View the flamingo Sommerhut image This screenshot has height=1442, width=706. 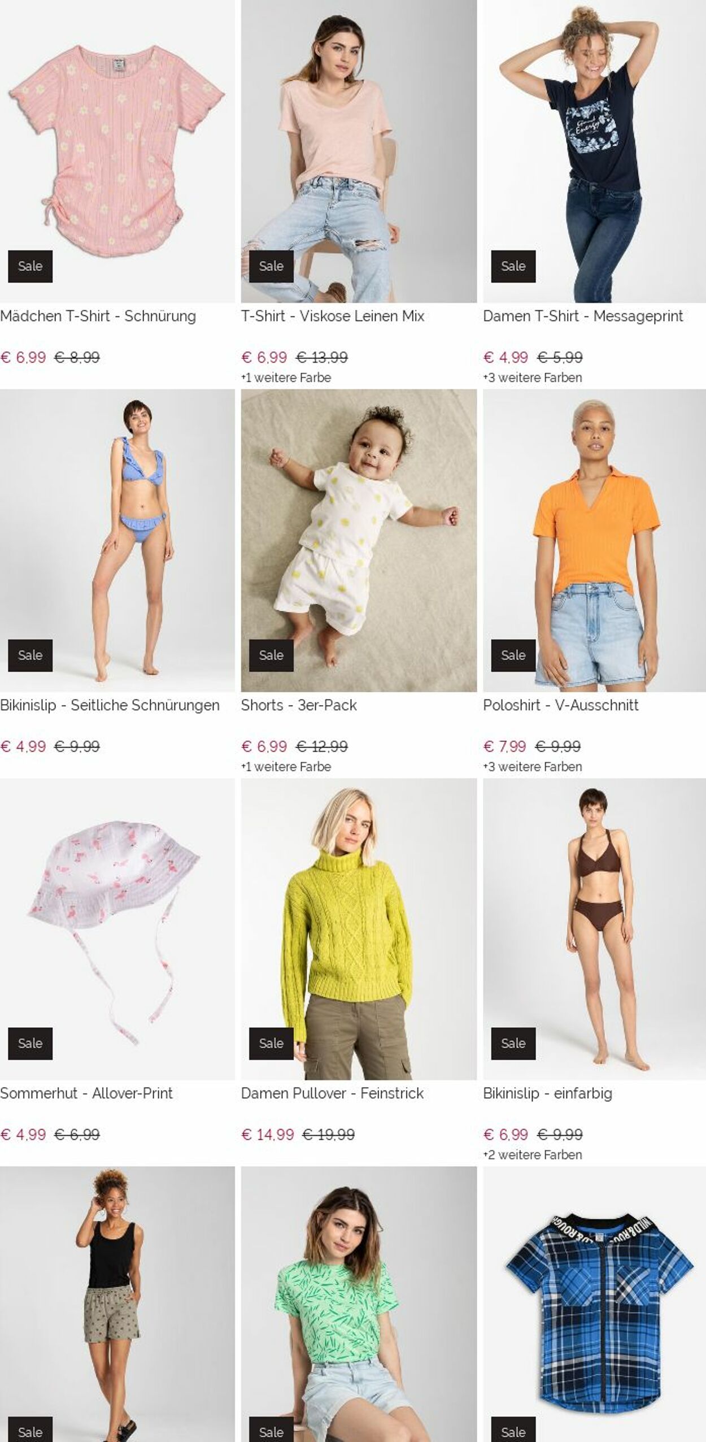tap(117, 929)
